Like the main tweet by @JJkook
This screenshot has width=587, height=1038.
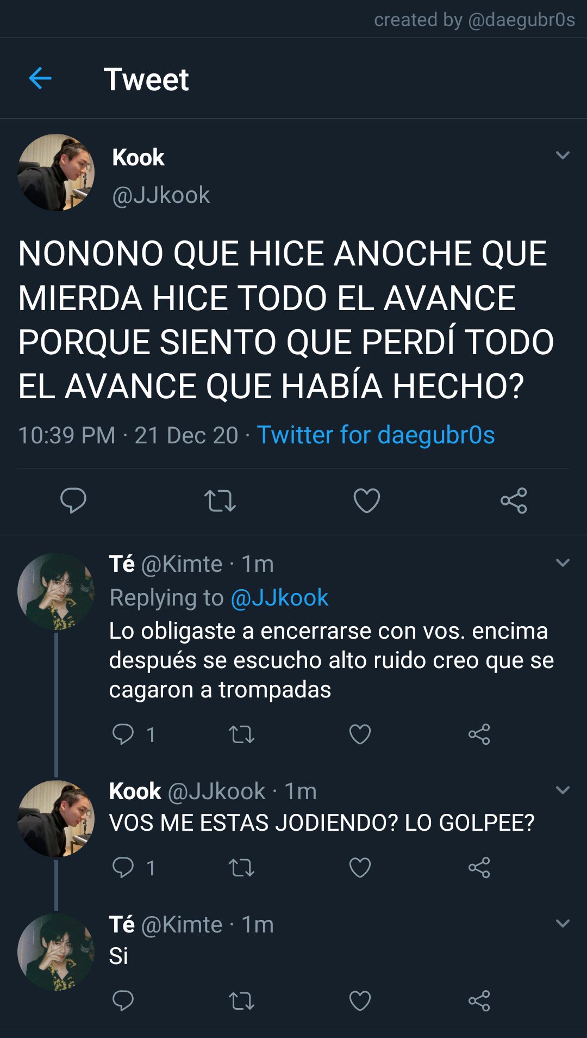point(367,501)
